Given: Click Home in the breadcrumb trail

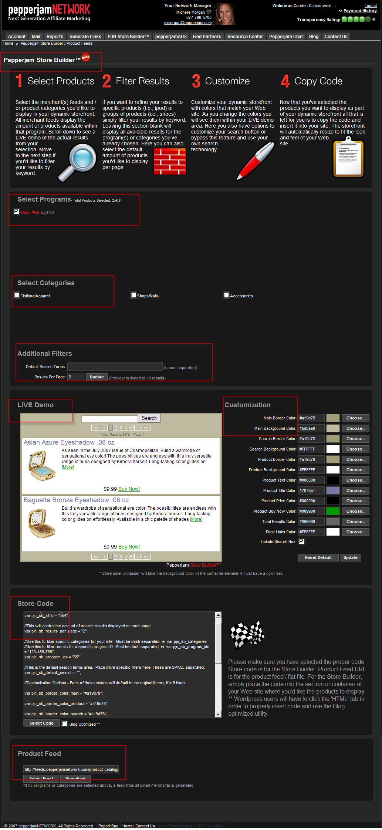Looking at the screenshot, I should [8, 43].
